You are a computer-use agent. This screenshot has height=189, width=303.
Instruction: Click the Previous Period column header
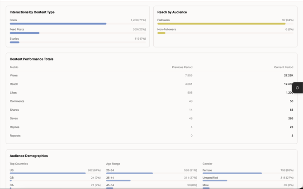point(182,67)
